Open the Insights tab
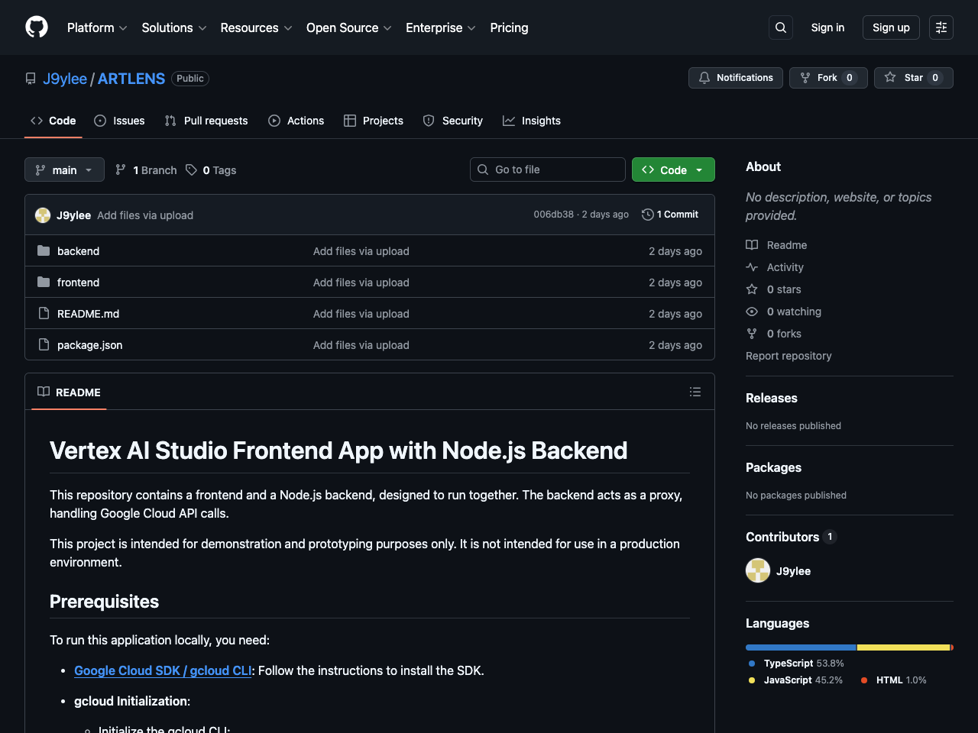This screenshot has height=733, width=978. [x=532, y=121]
